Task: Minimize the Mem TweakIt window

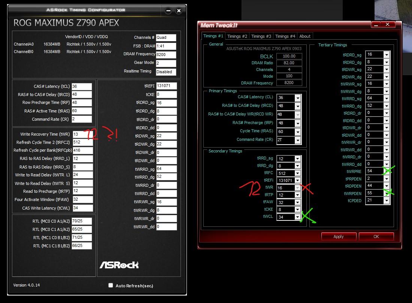Action: coord(376,25)
